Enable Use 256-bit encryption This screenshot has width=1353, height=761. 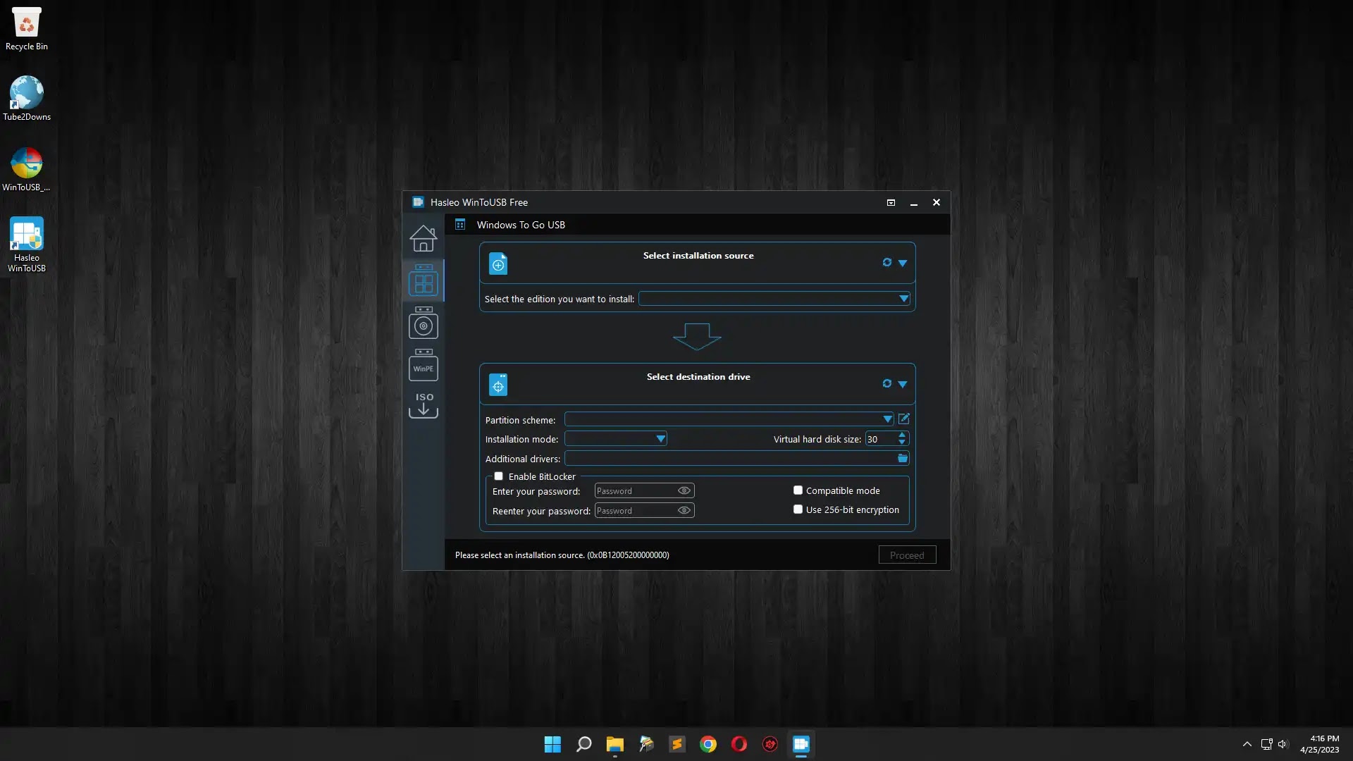[x=798, y=509]
